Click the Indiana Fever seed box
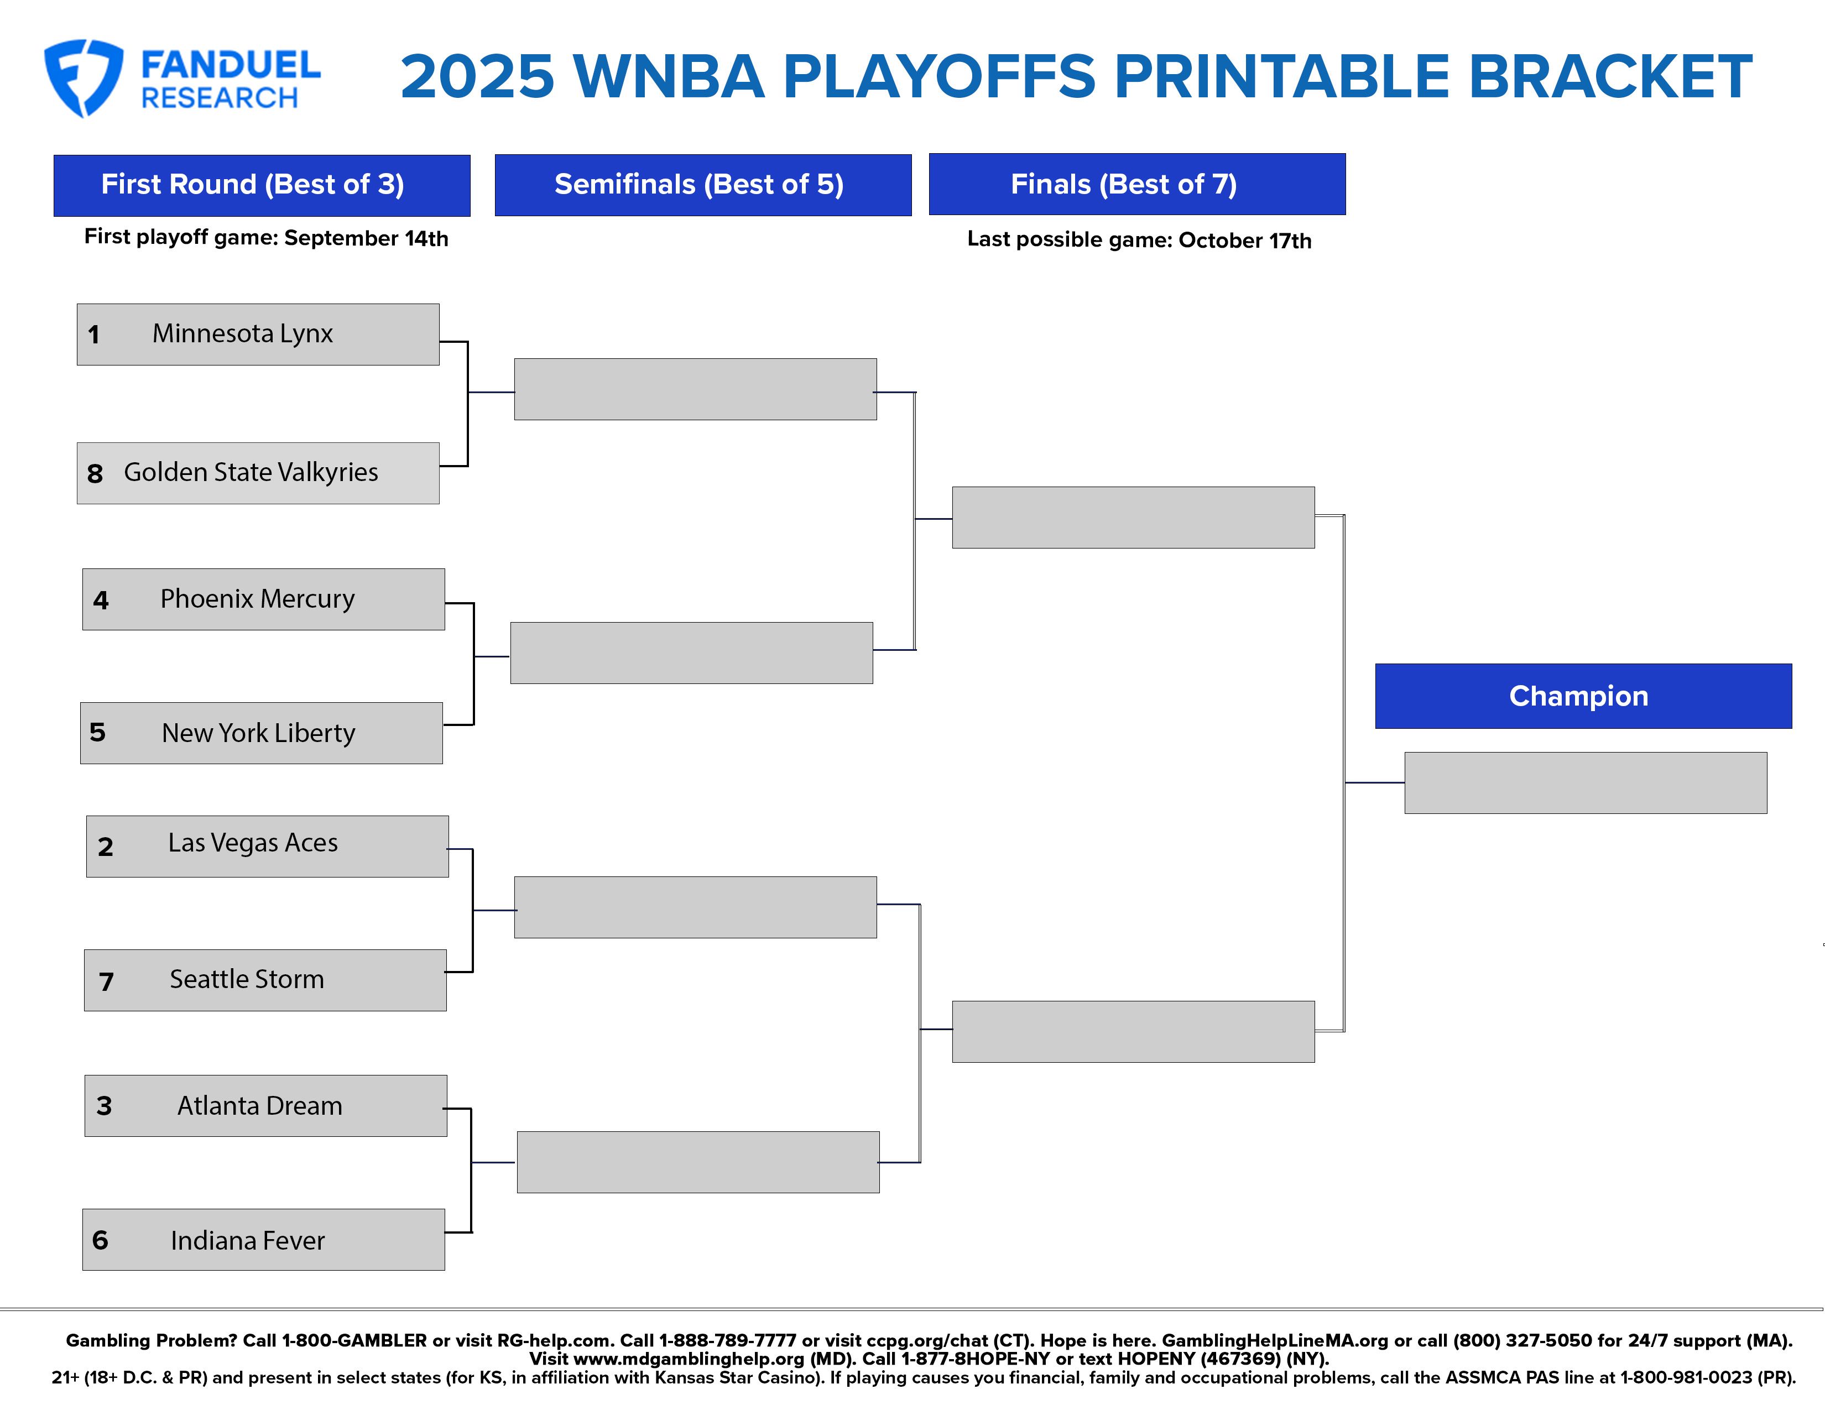 tap(263, 1240)
